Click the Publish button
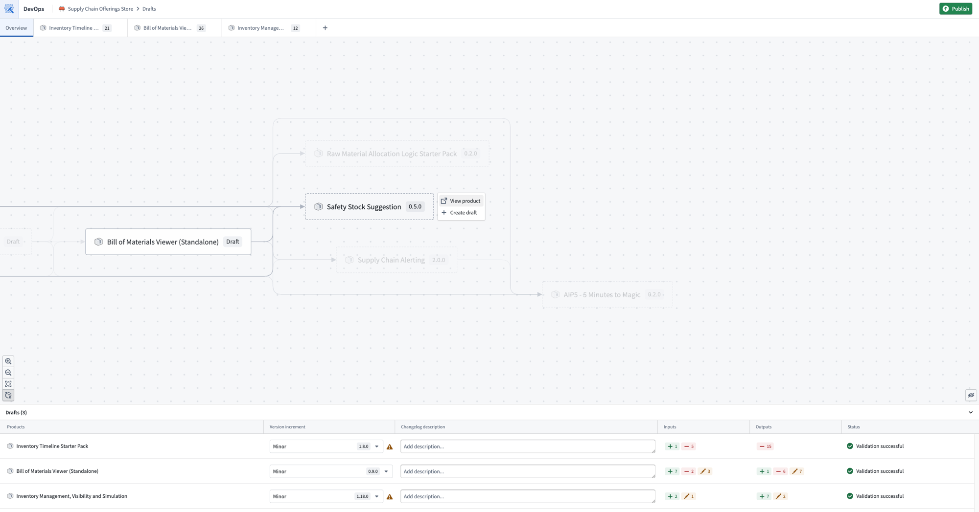This screenshot has height=512, width=979. coord(956,9)
